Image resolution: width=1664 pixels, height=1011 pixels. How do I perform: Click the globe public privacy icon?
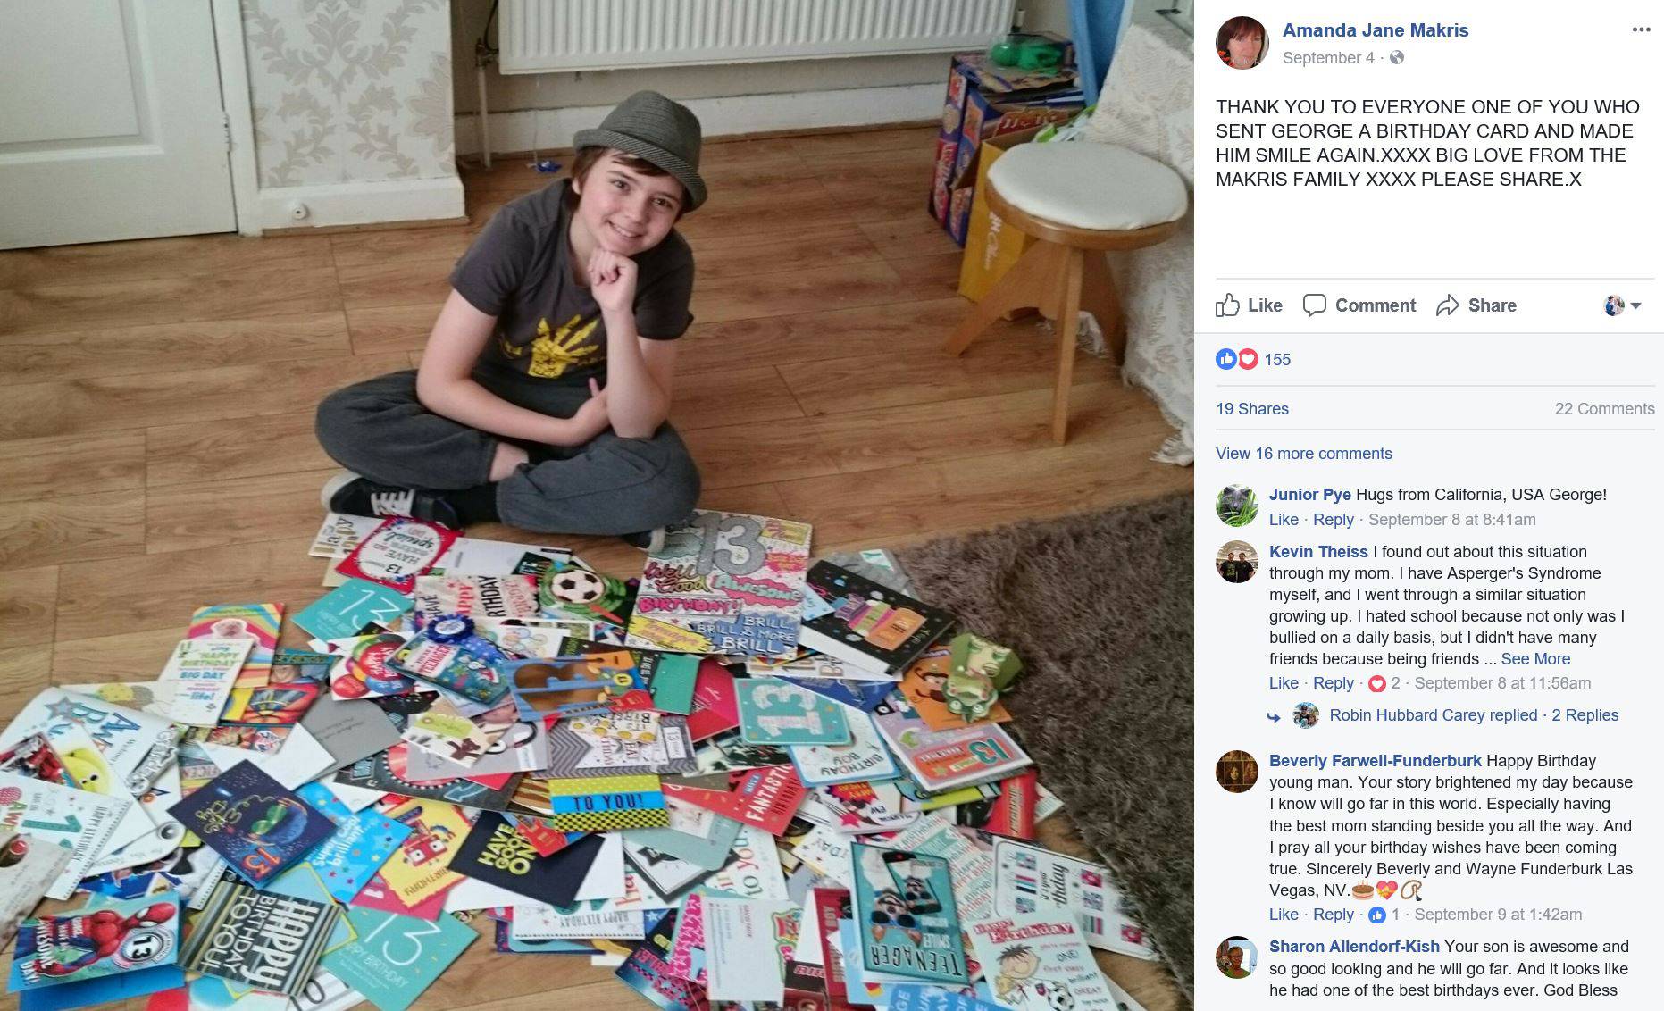point(1397,57)
